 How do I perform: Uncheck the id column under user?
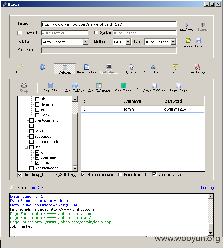click(37, 152)
